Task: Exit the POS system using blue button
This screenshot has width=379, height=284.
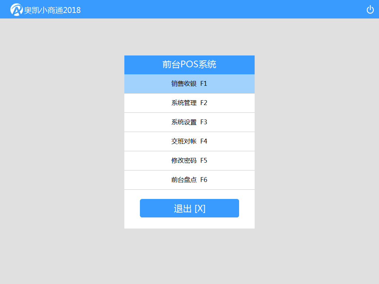Action: pyautogui.click(x=189, y=208)
